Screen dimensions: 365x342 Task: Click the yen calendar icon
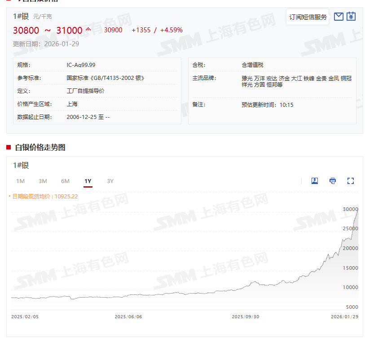click(351, 17)
